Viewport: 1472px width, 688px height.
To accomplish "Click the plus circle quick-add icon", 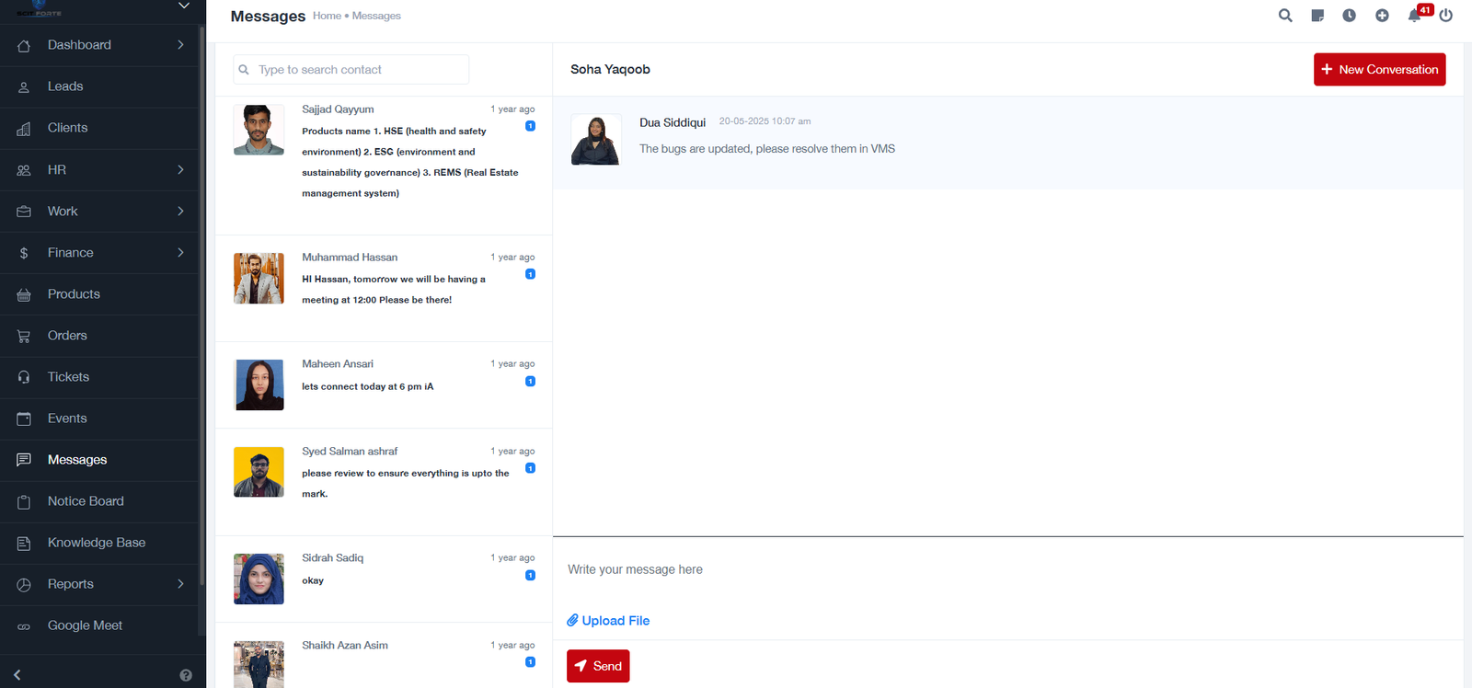I will pos(1382,16).
